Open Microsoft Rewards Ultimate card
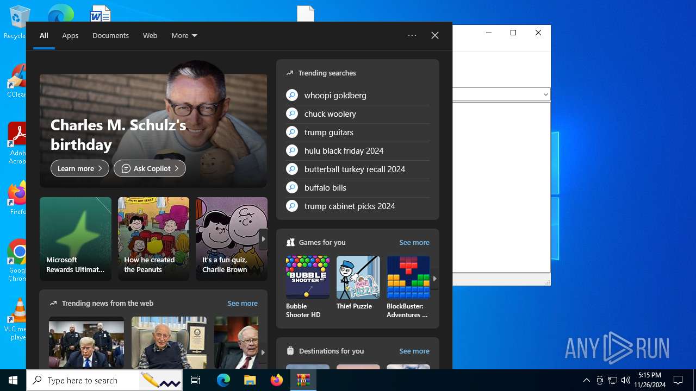696x391 pixels. click(x=76, y=239)
